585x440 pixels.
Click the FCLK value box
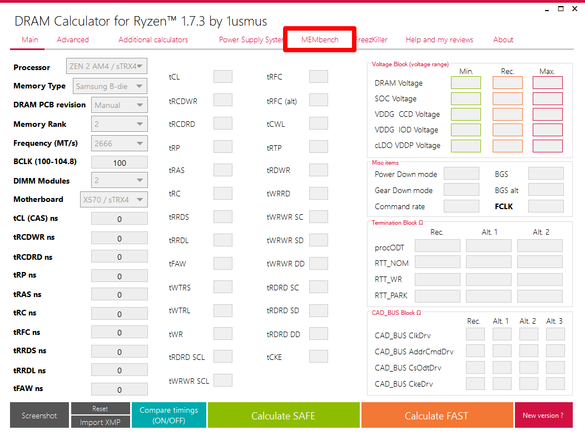coord(546,206)
